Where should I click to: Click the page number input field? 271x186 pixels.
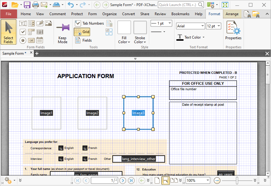104,181
